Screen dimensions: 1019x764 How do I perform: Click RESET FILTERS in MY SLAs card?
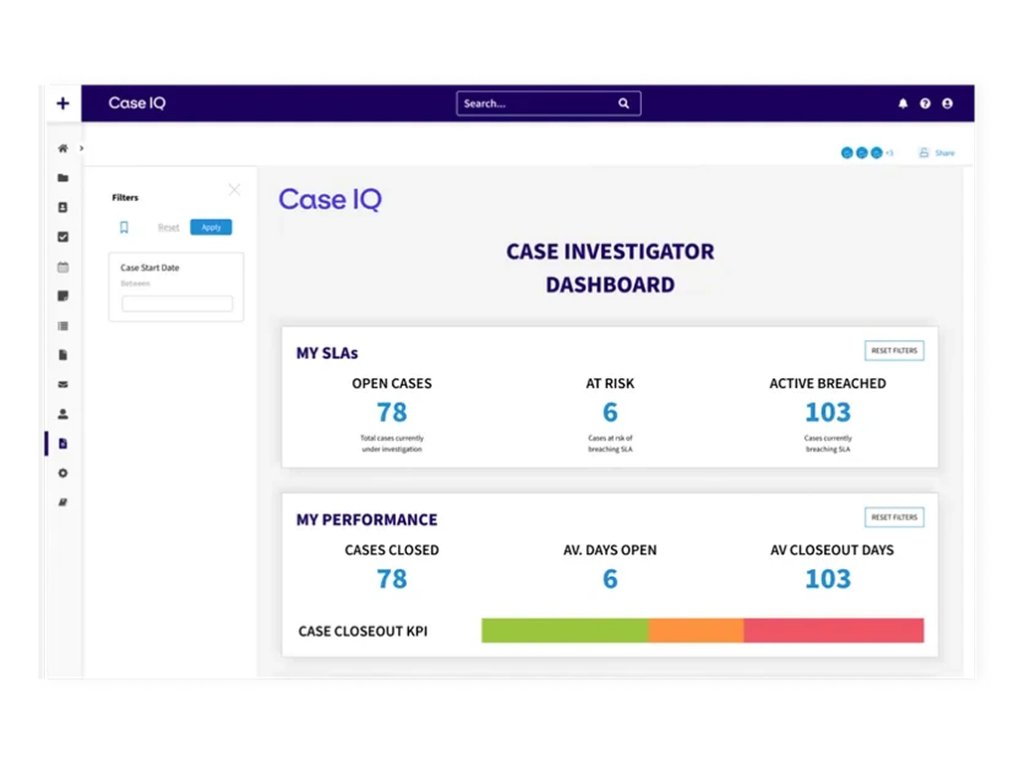895,351
